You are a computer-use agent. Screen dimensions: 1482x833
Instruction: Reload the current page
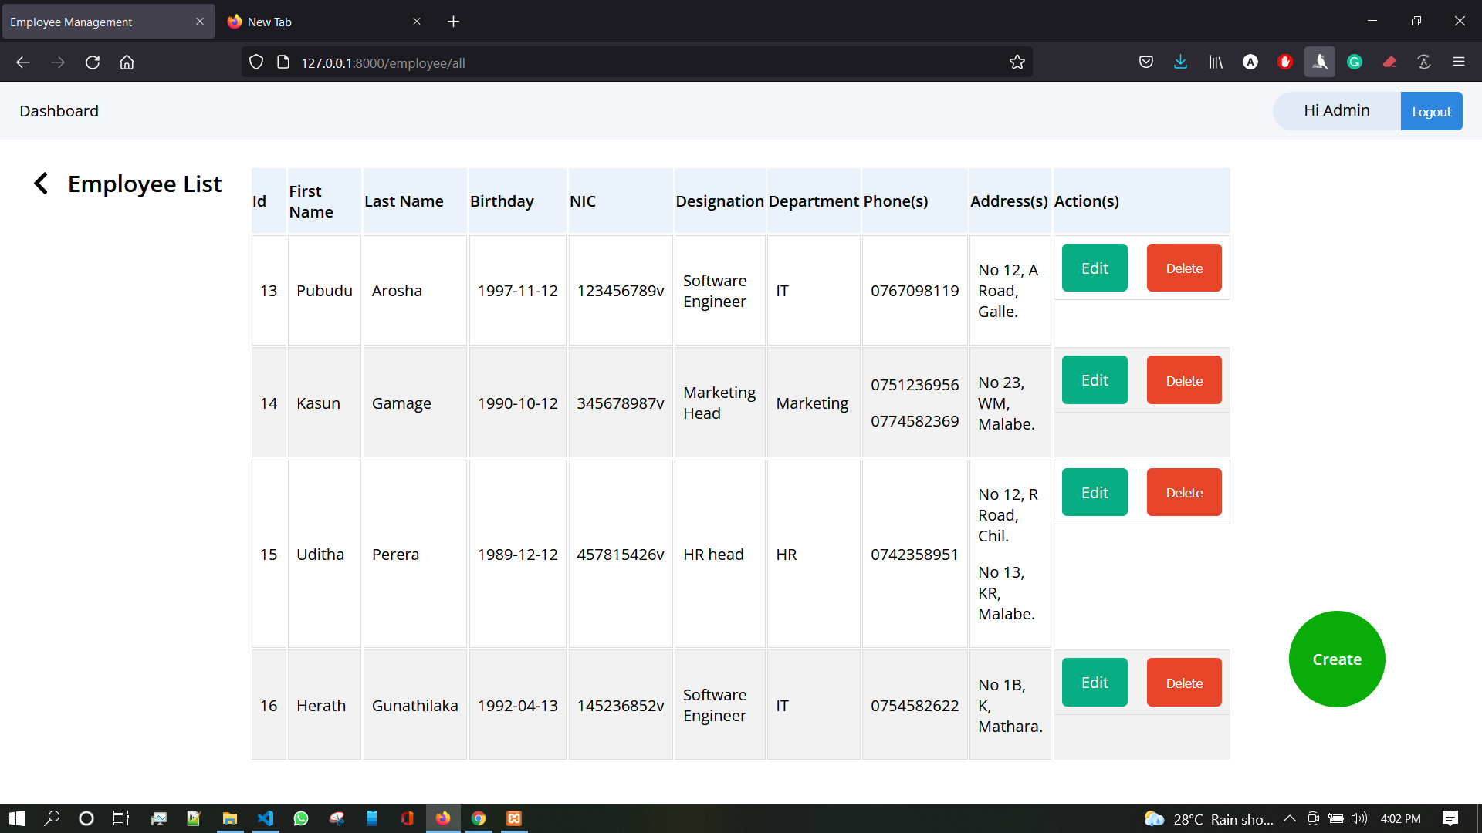pyautogui.click(x=93, y=62)
